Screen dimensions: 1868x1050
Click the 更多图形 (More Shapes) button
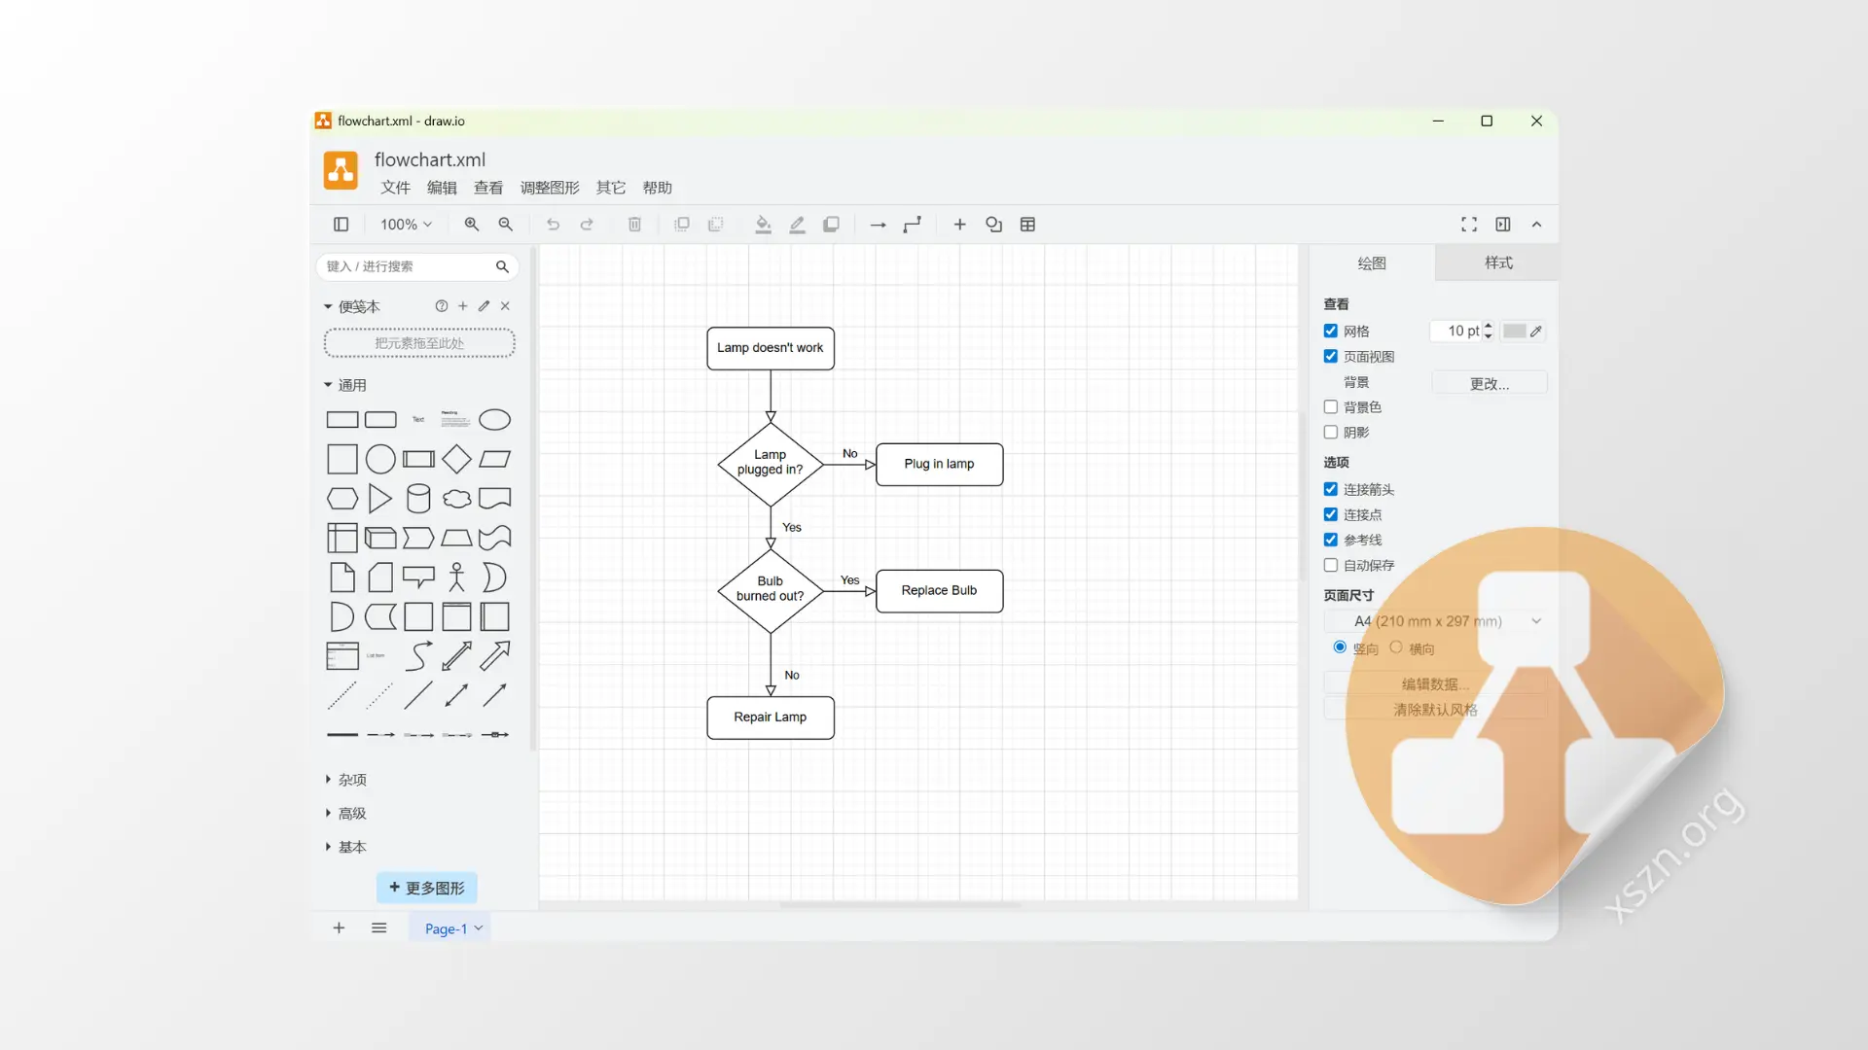426,888
